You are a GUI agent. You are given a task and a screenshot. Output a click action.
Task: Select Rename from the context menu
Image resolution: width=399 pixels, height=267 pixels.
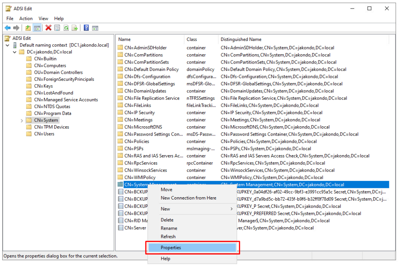point(168,228)
